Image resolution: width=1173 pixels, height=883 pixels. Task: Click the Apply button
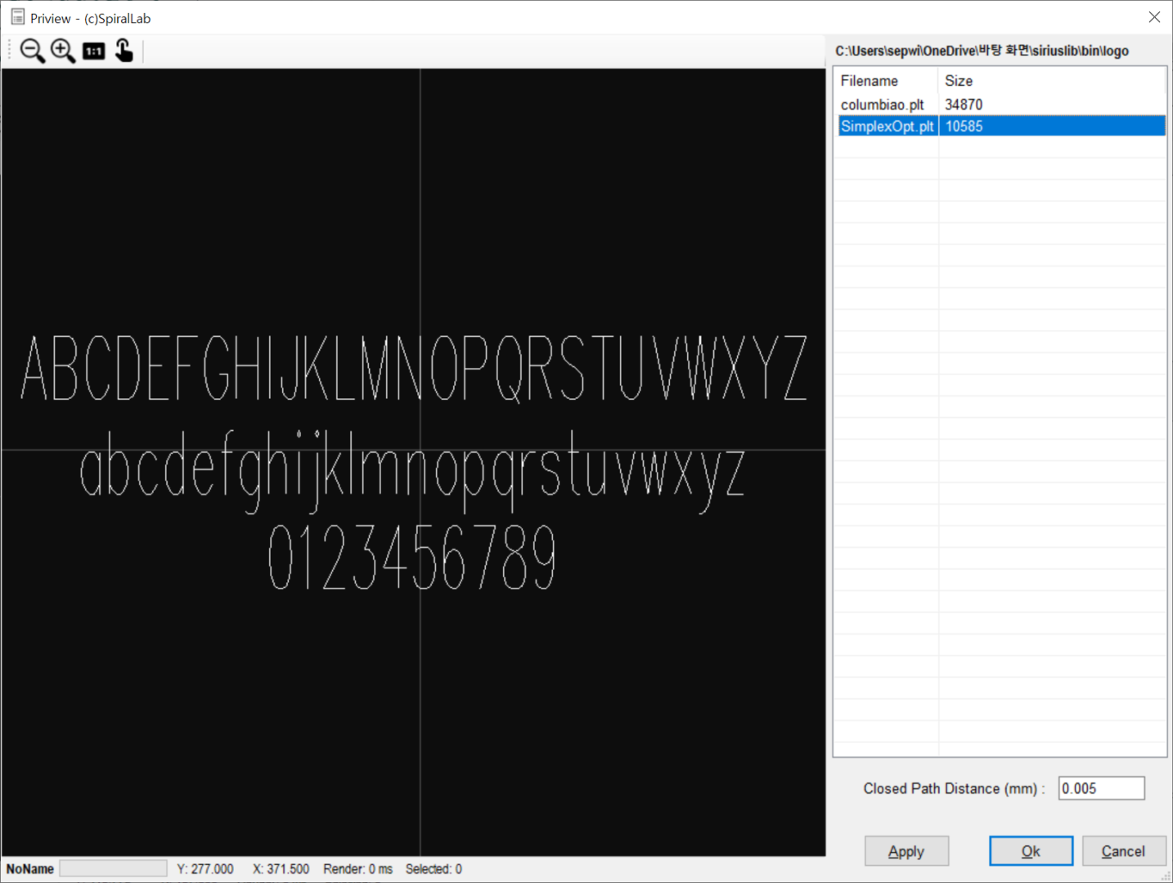click(x=906, y=851)
